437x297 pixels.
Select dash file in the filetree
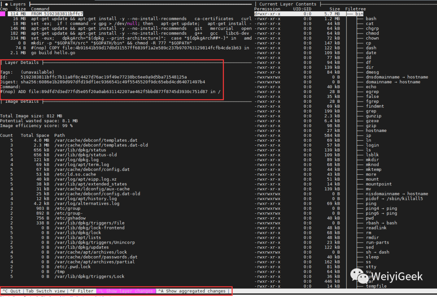coord(371,48)
